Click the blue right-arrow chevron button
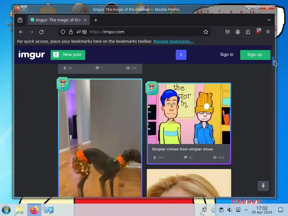The height and width of the screenshot is (216, 288). pos(181,55)
